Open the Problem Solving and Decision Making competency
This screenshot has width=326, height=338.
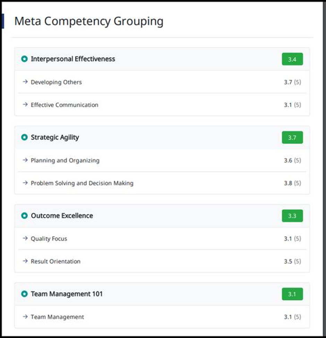coord(162,183)
